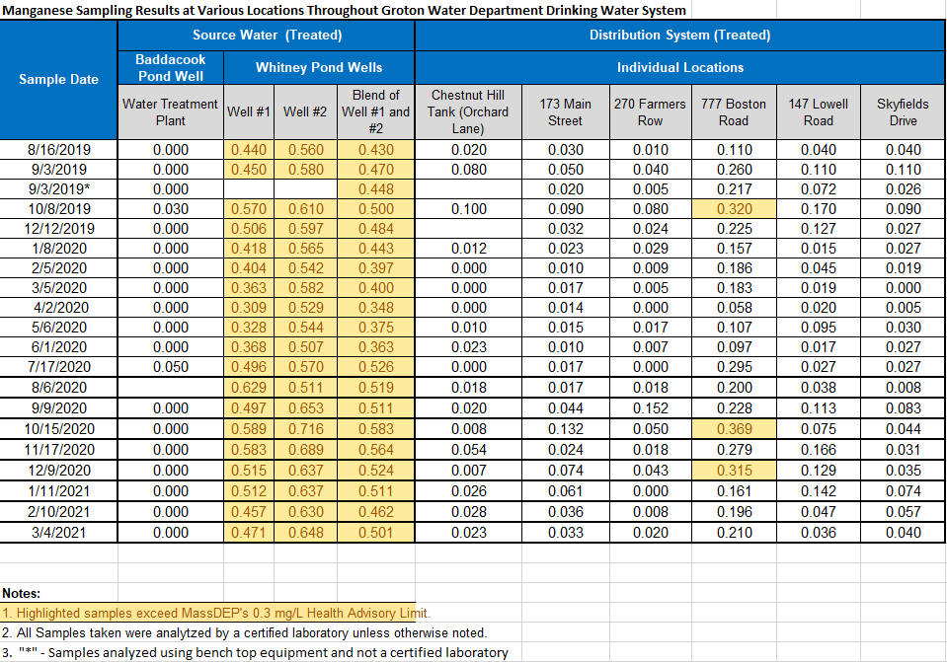
Task: Click the 0.295 value under 777 Boston Road
Action: [734, 367]
